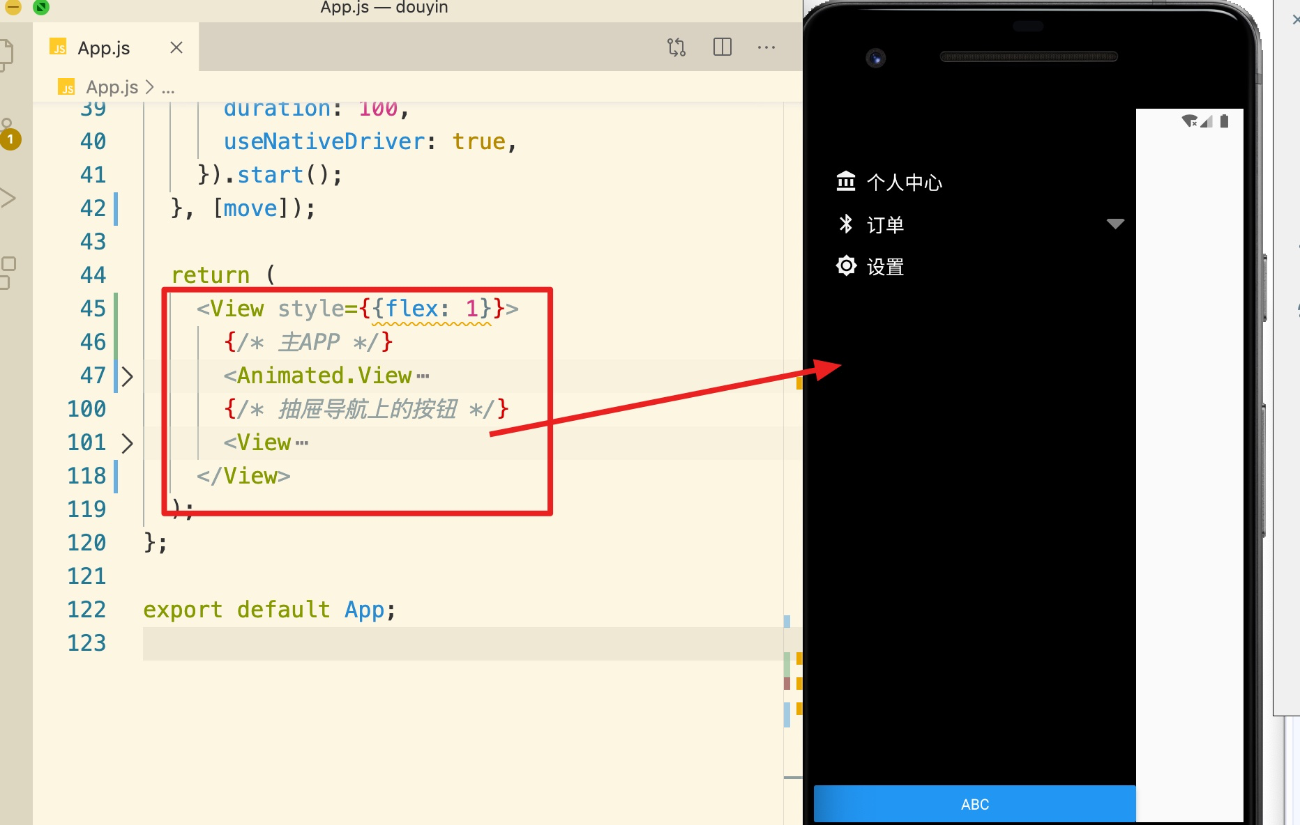Click the JS file icon in the App.js tab
Screen dimensions: 1300x825
[59, 47]
